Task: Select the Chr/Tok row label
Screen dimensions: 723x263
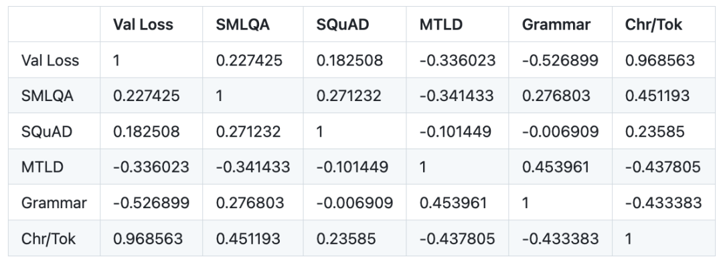Action: (48, 239)
